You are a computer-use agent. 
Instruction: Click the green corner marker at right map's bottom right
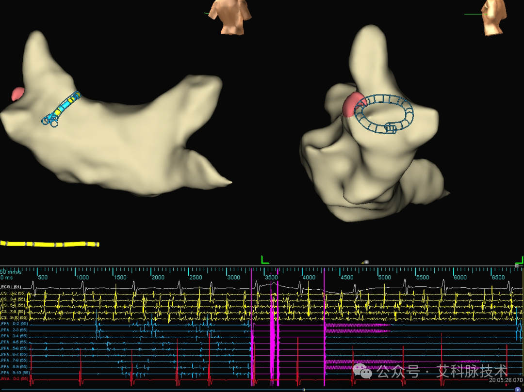point(520,260)
